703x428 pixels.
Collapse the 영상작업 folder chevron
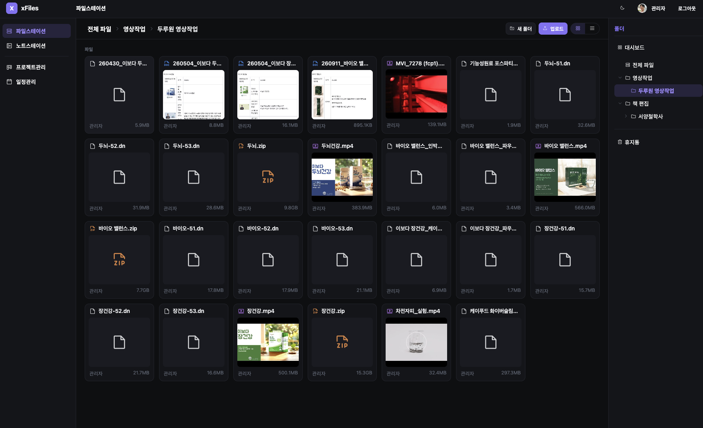click(x=620, y=78)
